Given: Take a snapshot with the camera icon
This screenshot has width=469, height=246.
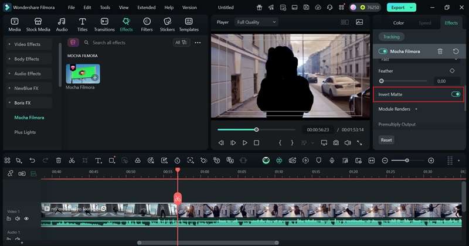Looking at the screenshot, I should click(336, 143).
